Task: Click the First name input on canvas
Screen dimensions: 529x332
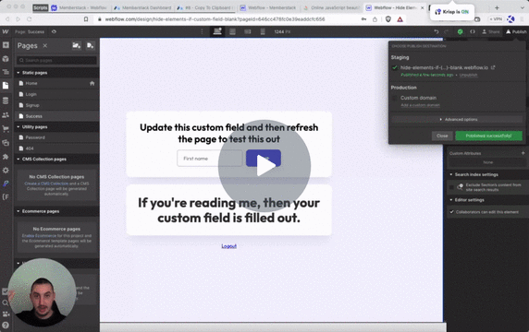Action: pos(210,159)
